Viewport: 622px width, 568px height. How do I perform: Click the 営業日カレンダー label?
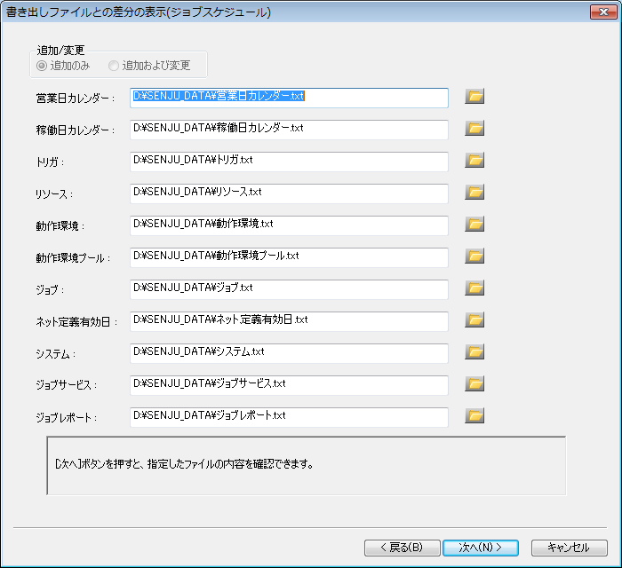pyautogui.click(x=76, y=99)
